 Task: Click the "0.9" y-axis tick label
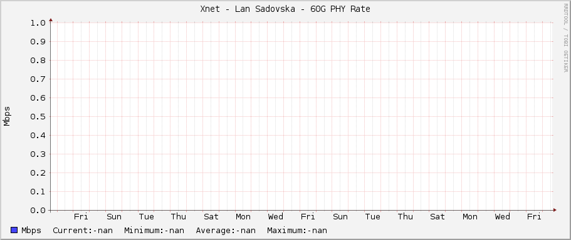point(38,42)
